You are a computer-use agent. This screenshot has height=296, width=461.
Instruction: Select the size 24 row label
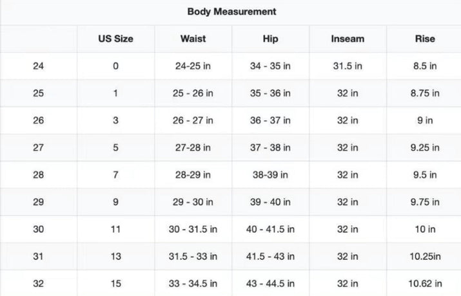point(38,66)
